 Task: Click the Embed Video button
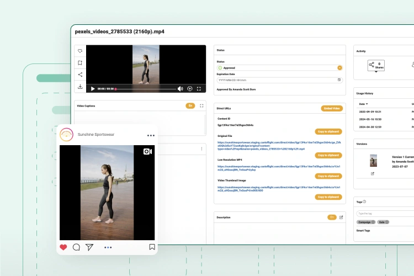(x=331, y=108)
